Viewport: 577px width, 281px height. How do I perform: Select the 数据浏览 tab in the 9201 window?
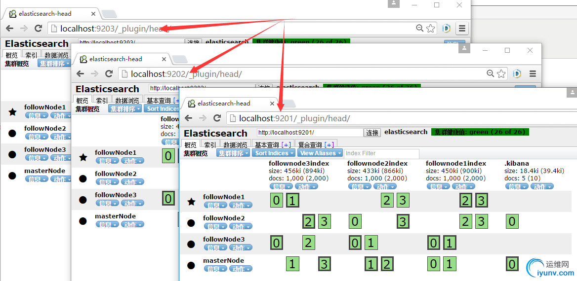[236, 144]
